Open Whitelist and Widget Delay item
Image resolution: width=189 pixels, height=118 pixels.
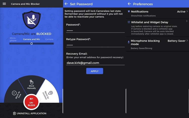[x=149, y=22]
